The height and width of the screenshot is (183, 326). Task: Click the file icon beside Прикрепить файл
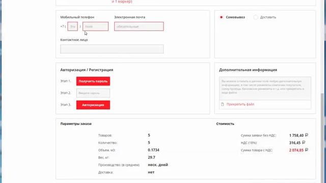[223, 104]
